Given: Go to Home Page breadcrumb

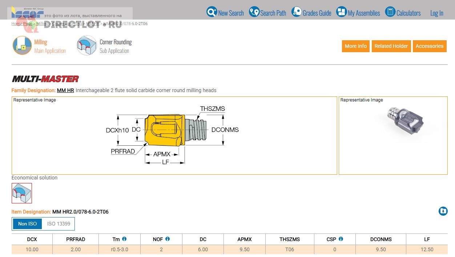Looking at the screenshot, I should (x=22, y=24).
